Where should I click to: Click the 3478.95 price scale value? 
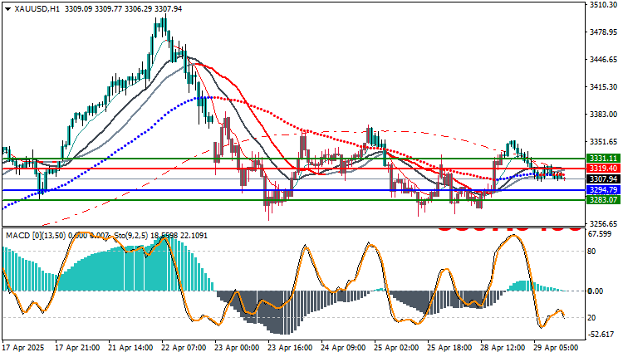pyautogui.click(x=604, y=32)
